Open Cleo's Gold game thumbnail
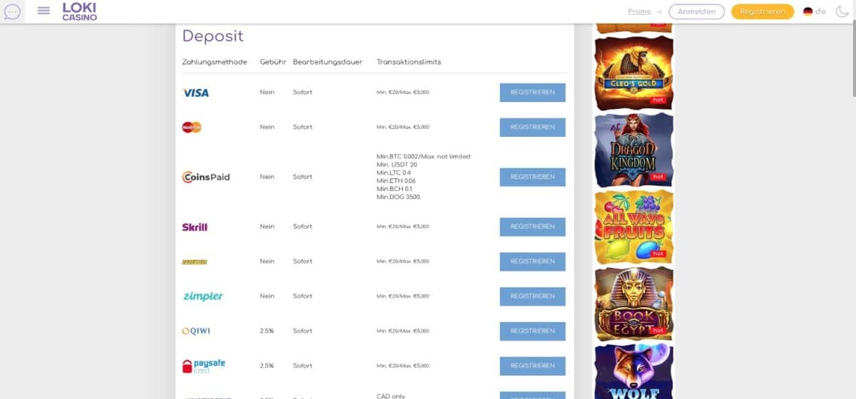The height and width of the screenshot is (399, 856). (x=634, y=72)
